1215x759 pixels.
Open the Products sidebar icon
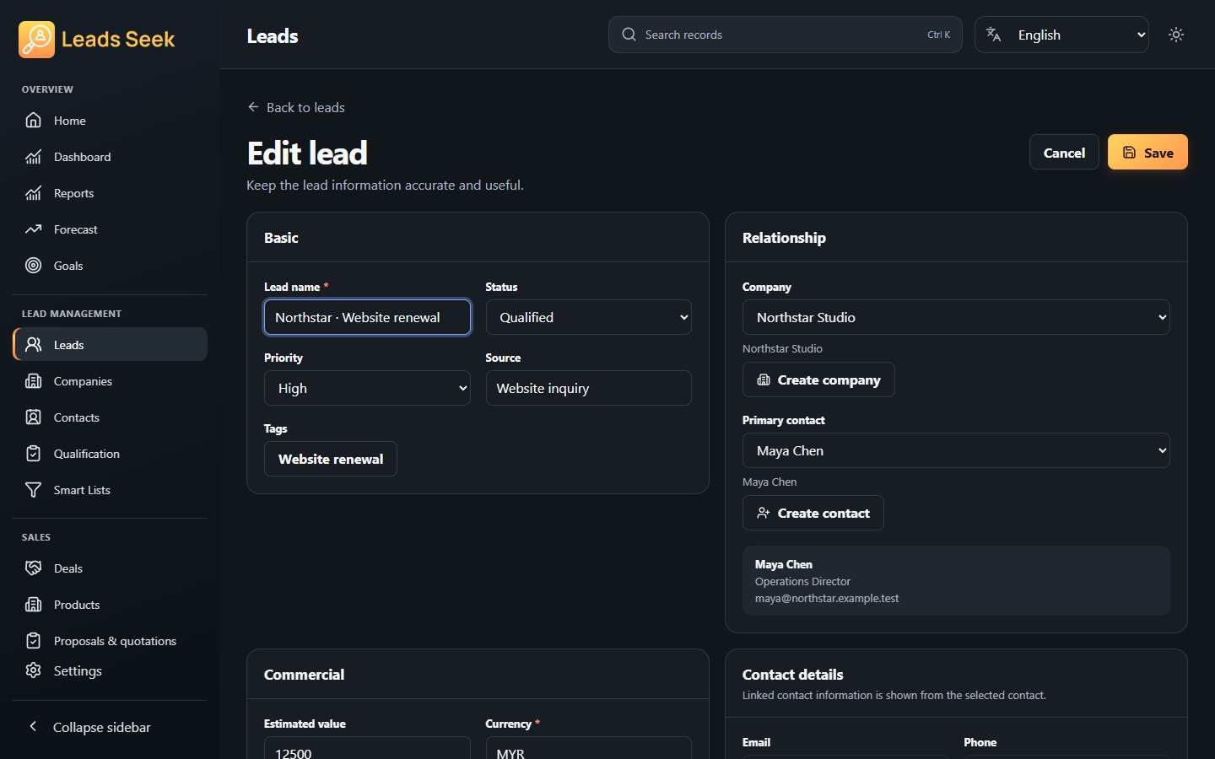coord(33,605)
